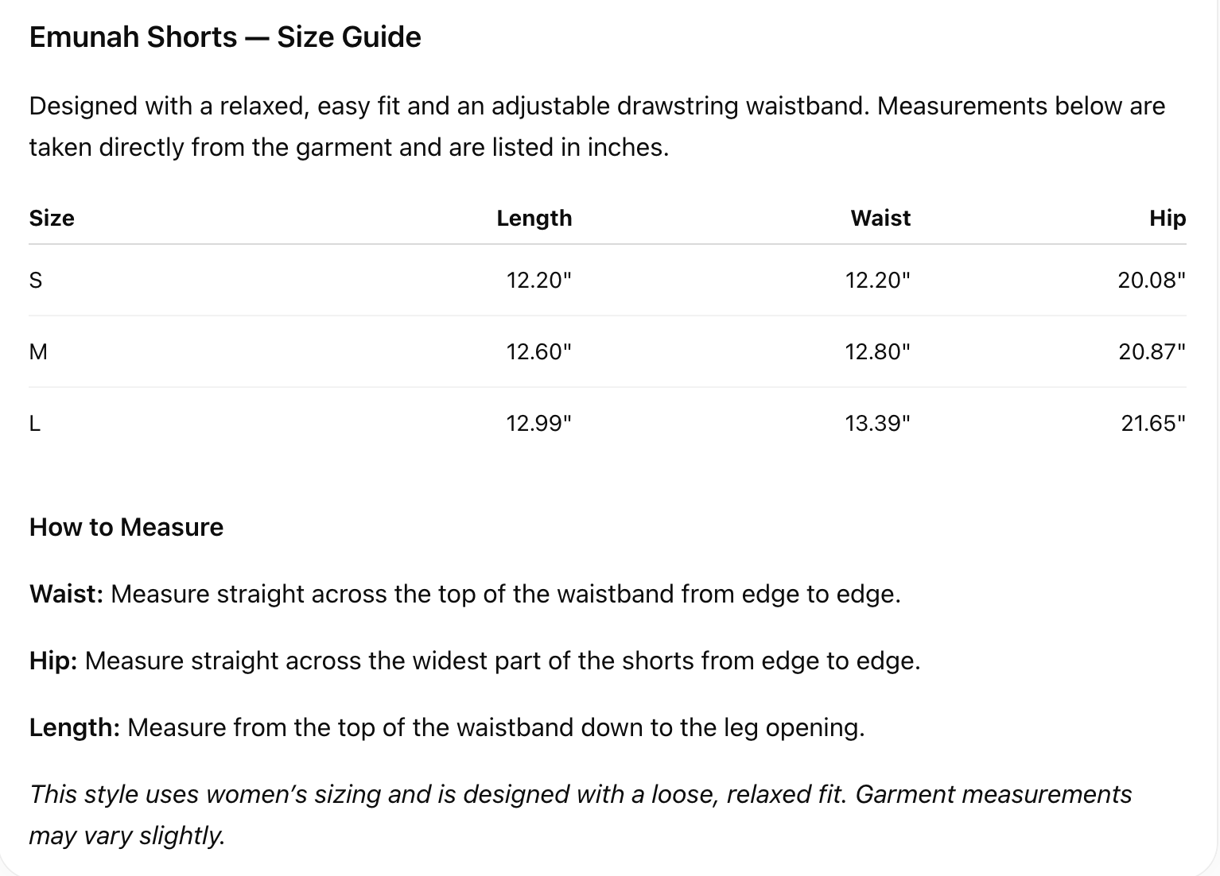1220x876 pixels.
Task: Click the 13.39" waist value for L
Action: tap(878, 423)
